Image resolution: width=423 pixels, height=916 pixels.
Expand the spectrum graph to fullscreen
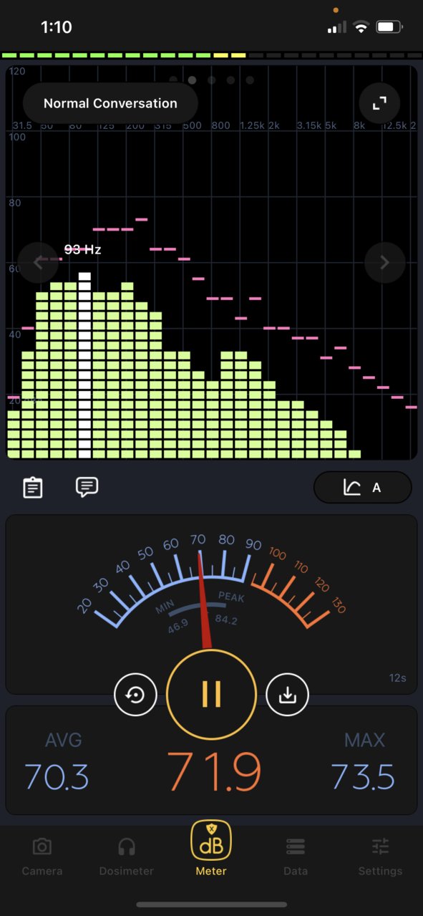[x=379, y=104]
